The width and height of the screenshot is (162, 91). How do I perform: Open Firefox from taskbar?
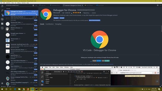pyautogui.click(x=28, y=89)
